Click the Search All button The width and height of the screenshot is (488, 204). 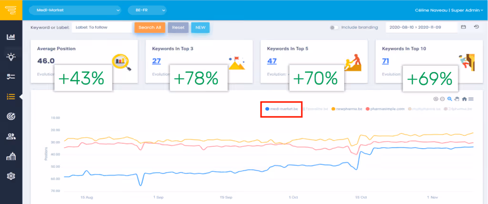click(150, 28)
